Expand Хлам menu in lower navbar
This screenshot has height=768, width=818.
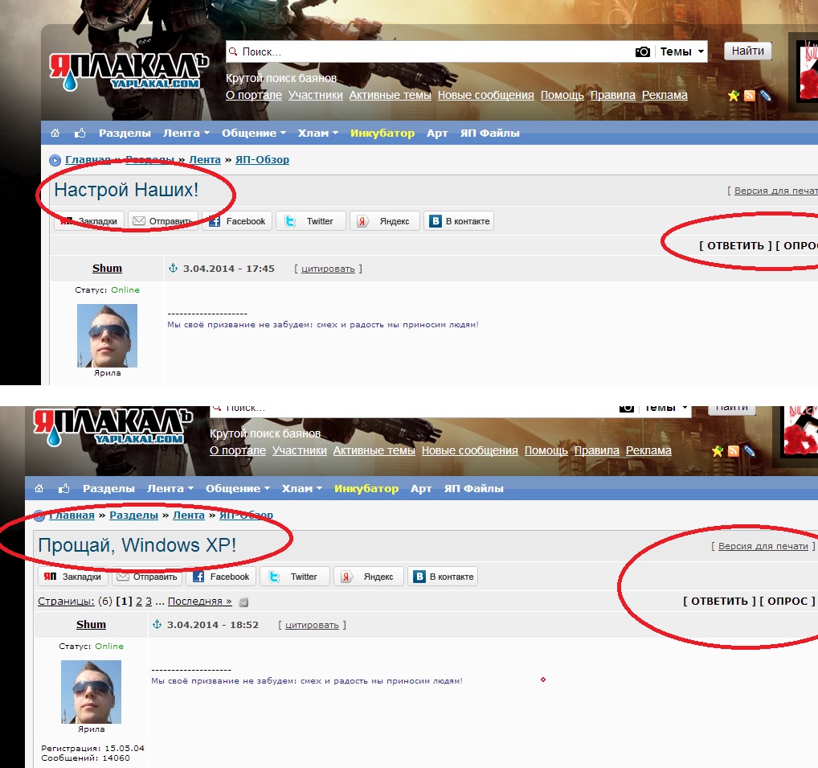tap(301, 489)
